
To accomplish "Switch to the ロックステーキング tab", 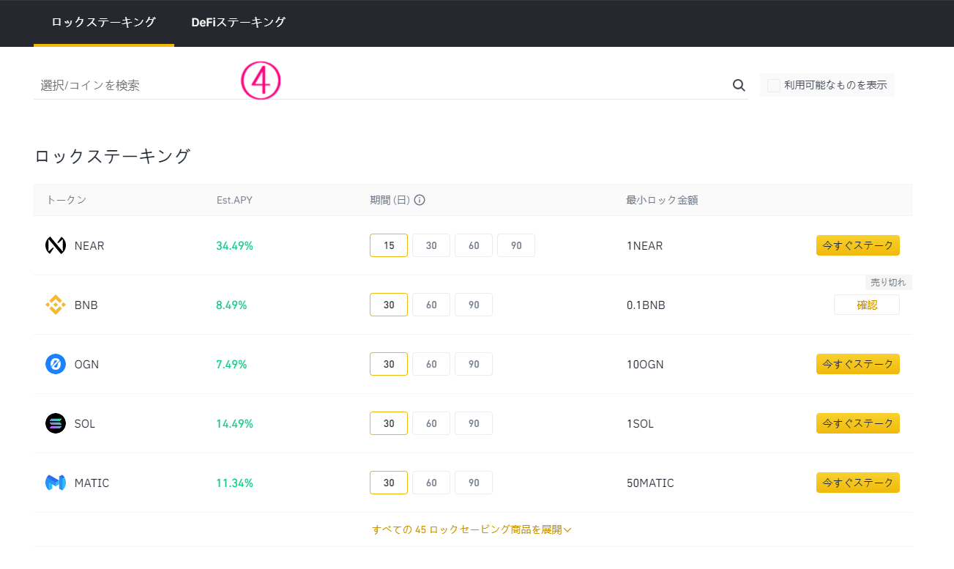I will (104, 23).
